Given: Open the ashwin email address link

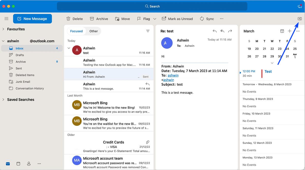Looking at the screenshot, I should (173, 75).
